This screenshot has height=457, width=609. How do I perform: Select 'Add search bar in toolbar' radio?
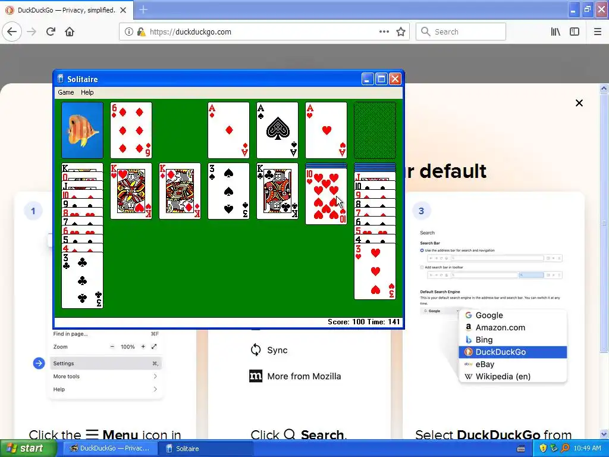click(422, 267)
